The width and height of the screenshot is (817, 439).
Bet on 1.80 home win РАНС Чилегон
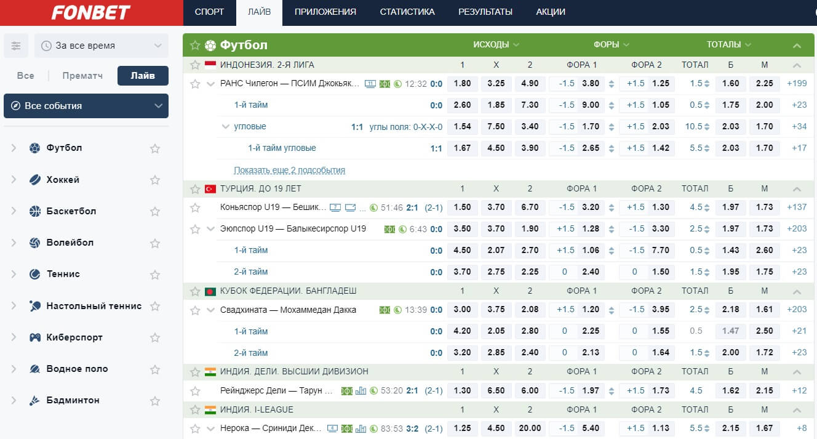[462, 84]
